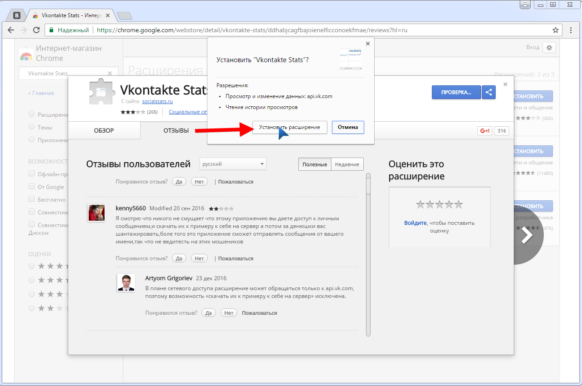Viewport: 582px width, 386px height.
Task: Switch to the ОБЗОР tab
Action: tap(104, 131)
